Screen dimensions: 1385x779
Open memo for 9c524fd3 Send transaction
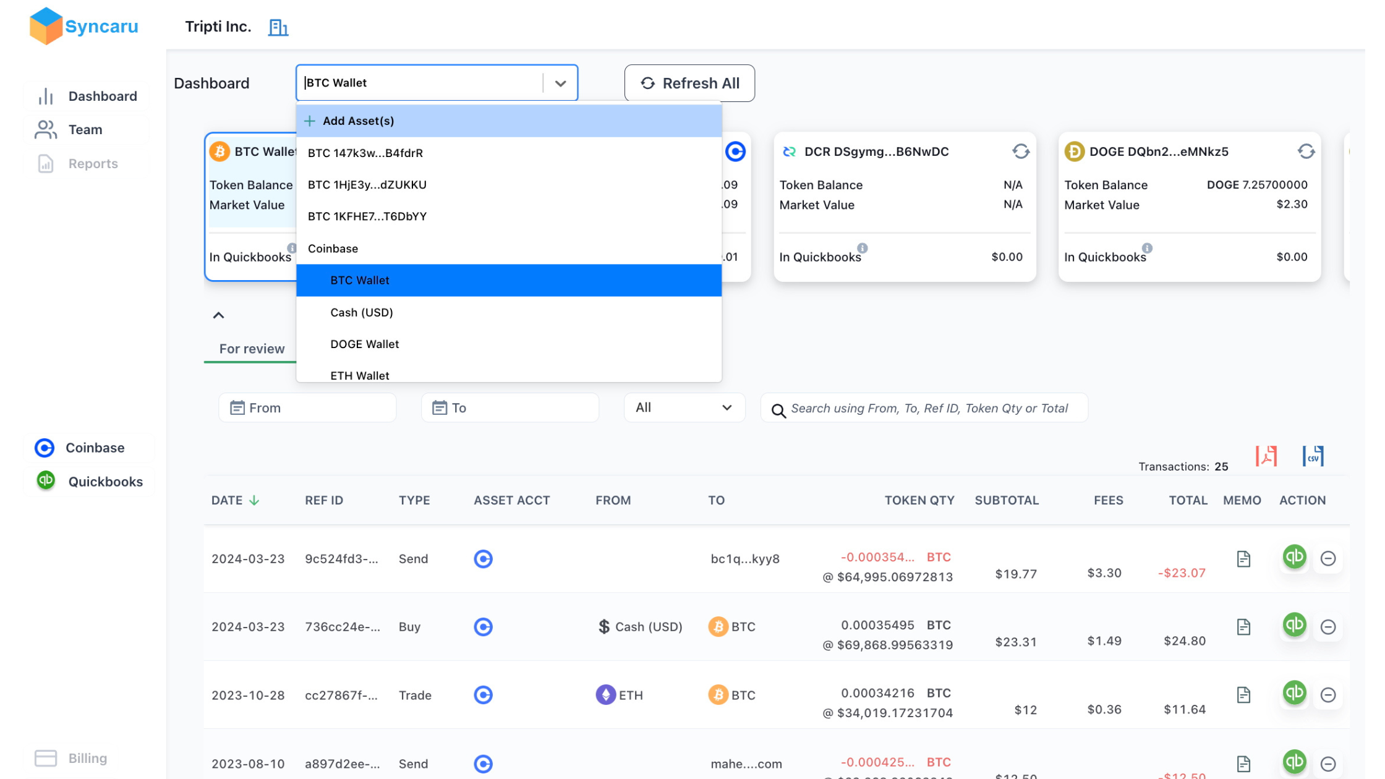pos(1243,559)
